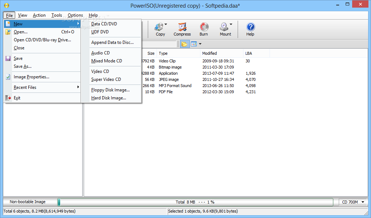Screen dimensions: 371x218
Task: Click the Selected 1 objects status text
Action: coord(203,211)
